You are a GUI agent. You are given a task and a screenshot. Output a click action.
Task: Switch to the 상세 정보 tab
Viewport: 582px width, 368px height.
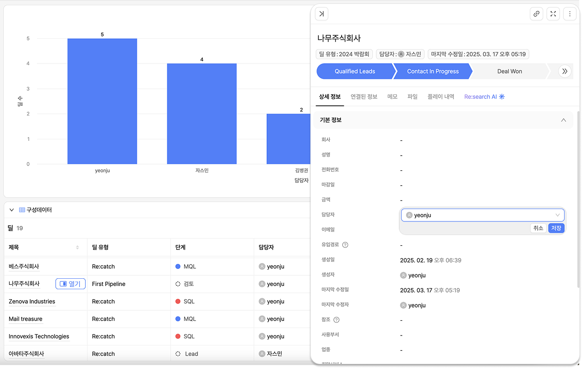[330, 97]
